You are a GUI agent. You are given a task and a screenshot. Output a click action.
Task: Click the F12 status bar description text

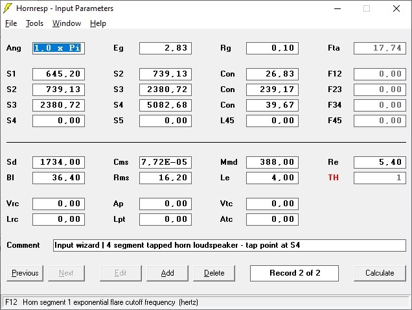point(102,302)
